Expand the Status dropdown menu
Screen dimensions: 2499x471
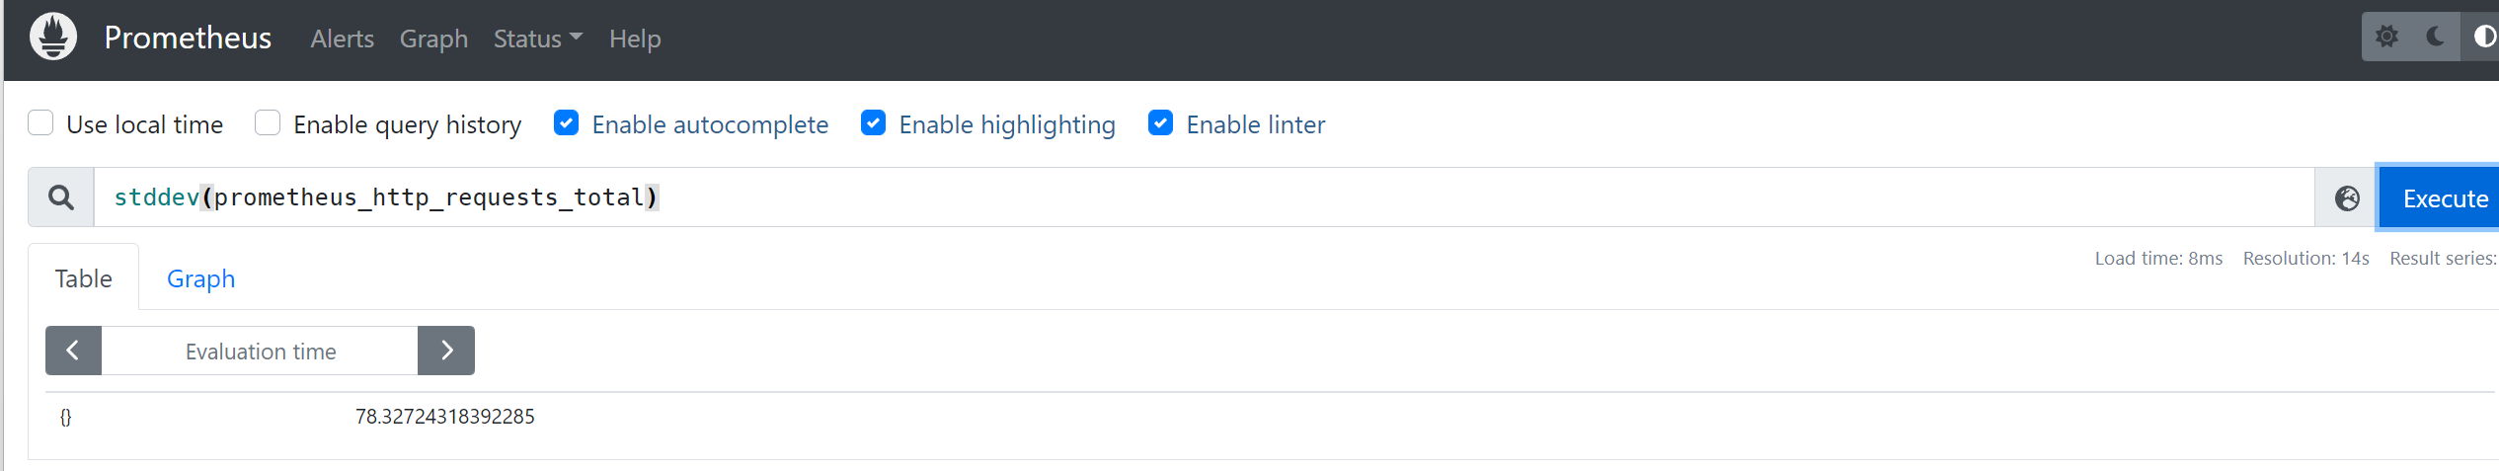(538, 39)
